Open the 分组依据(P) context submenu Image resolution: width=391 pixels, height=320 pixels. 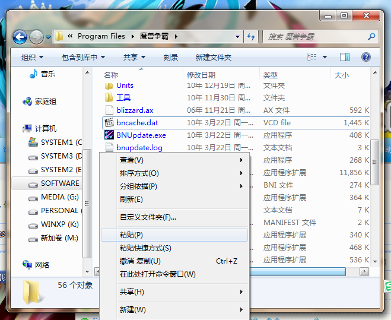tap(174, 186)
